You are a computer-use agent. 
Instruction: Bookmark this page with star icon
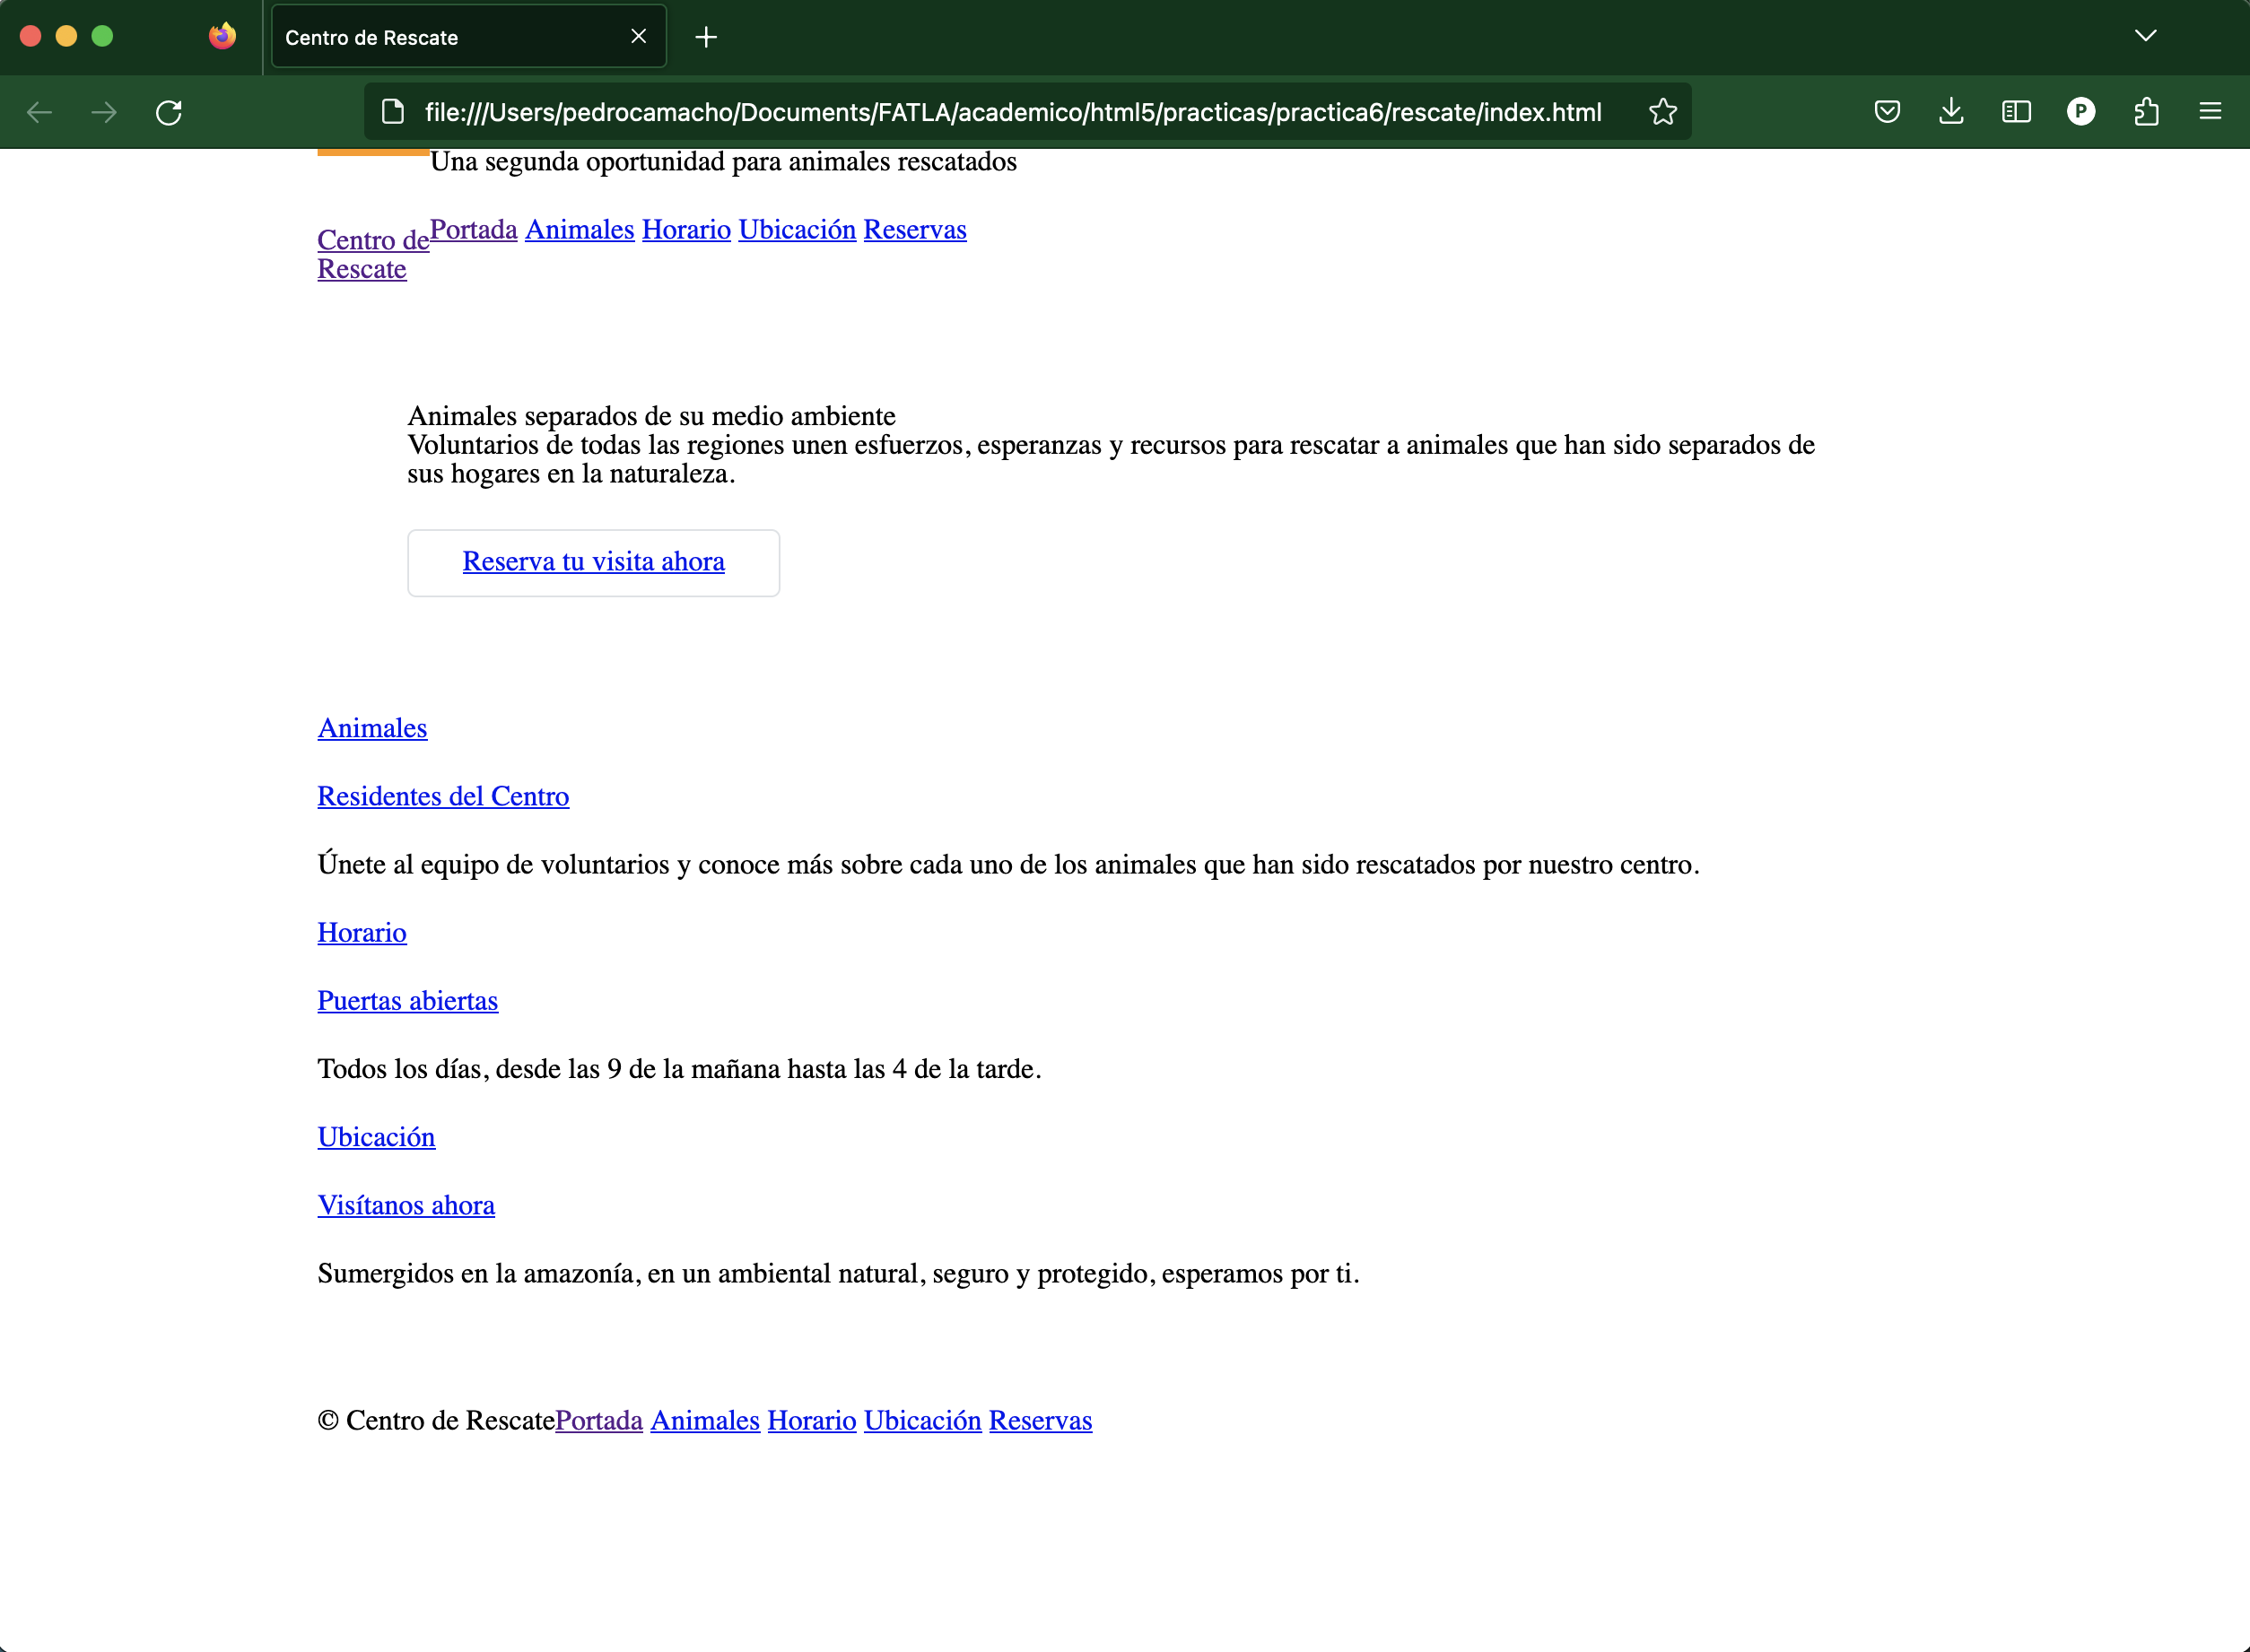click(x=1661, y=112)
